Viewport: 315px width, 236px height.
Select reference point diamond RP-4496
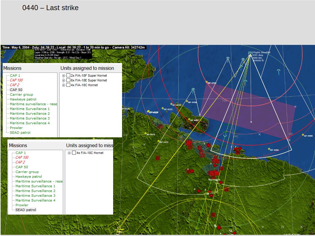[269, 149]
